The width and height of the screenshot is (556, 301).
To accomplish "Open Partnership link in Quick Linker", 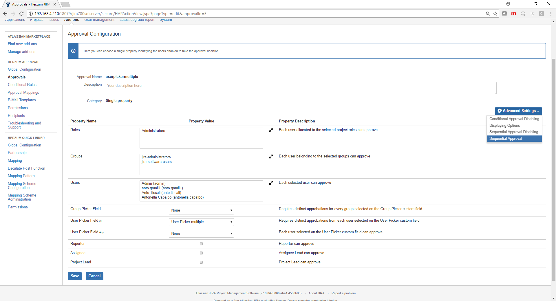I will click(x=17, y=153).
